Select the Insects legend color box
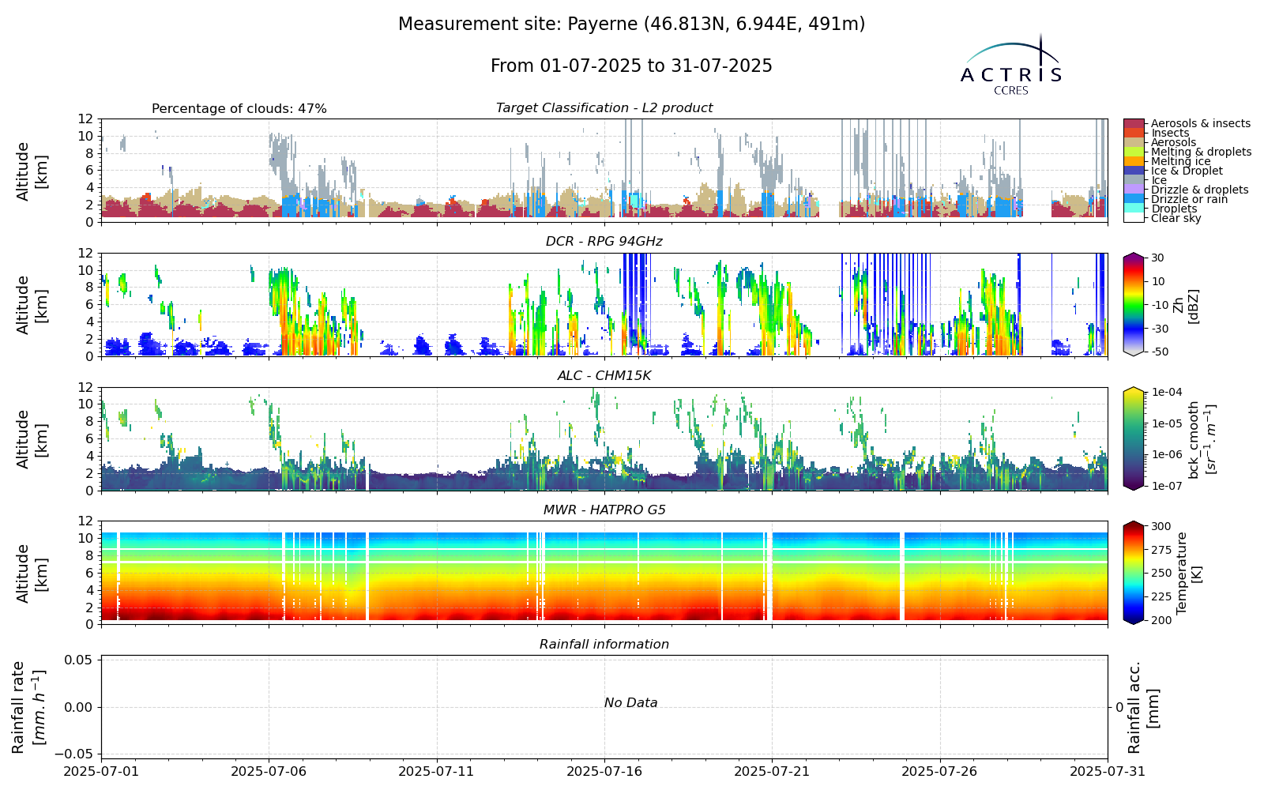 coord(1134,133)
